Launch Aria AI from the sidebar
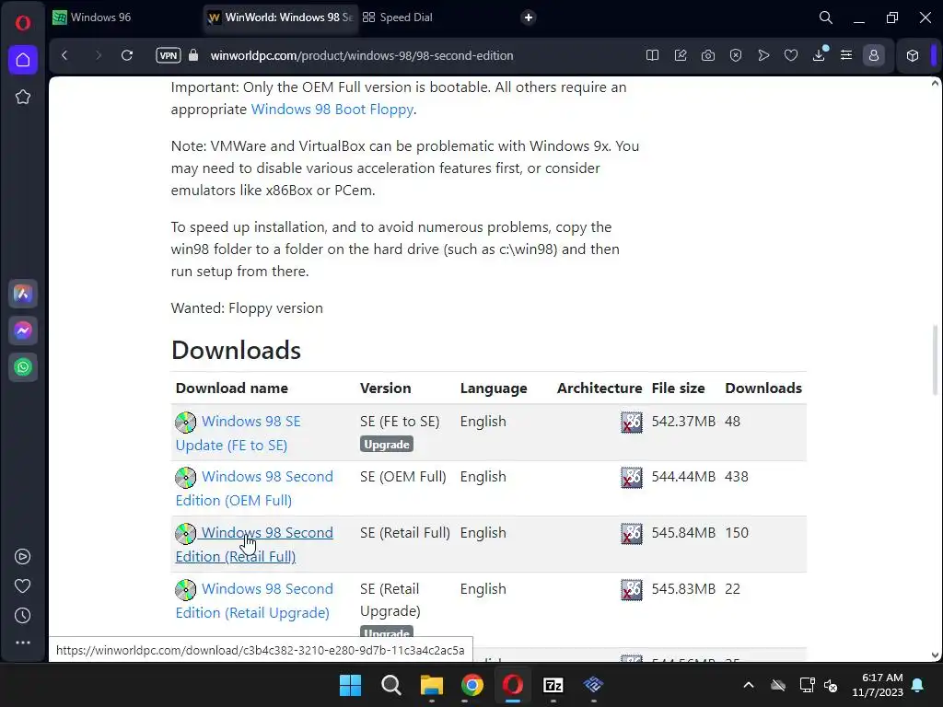Image resolution: width=943 pixels, height=707 pixels. point(23,294)
